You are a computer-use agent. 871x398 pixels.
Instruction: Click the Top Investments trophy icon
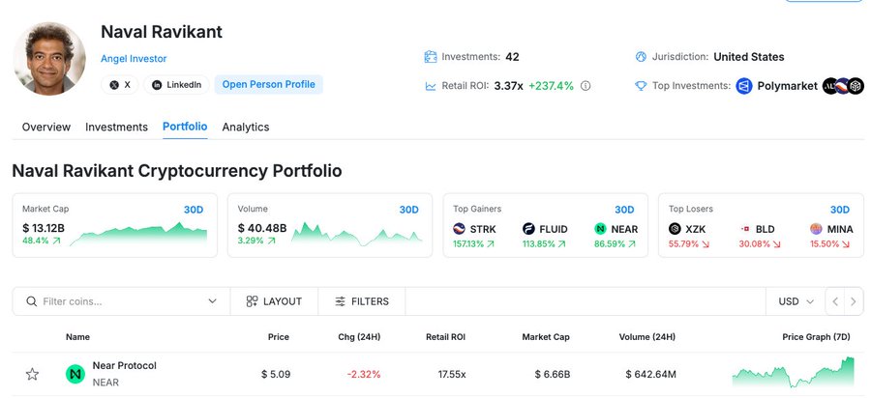pos(641,86)
